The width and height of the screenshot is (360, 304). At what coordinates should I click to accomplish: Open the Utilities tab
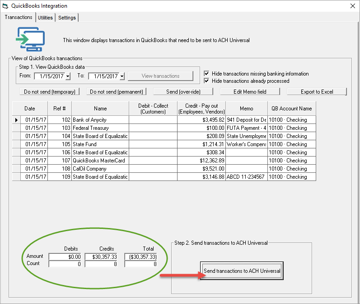(x=45, y=18)
